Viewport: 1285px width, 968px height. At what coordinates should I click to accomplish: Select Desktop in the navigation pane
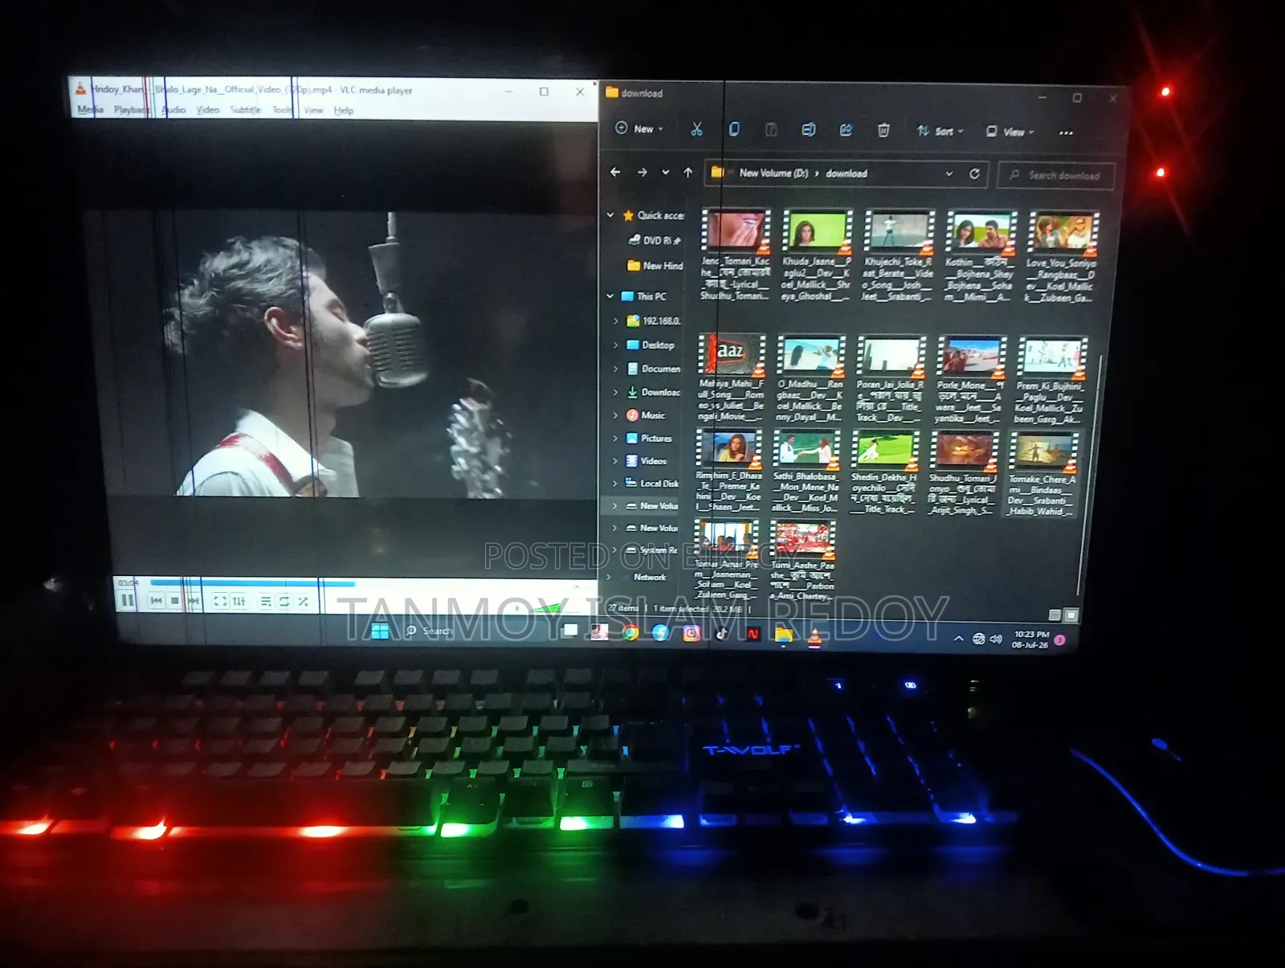coord(651,345)
